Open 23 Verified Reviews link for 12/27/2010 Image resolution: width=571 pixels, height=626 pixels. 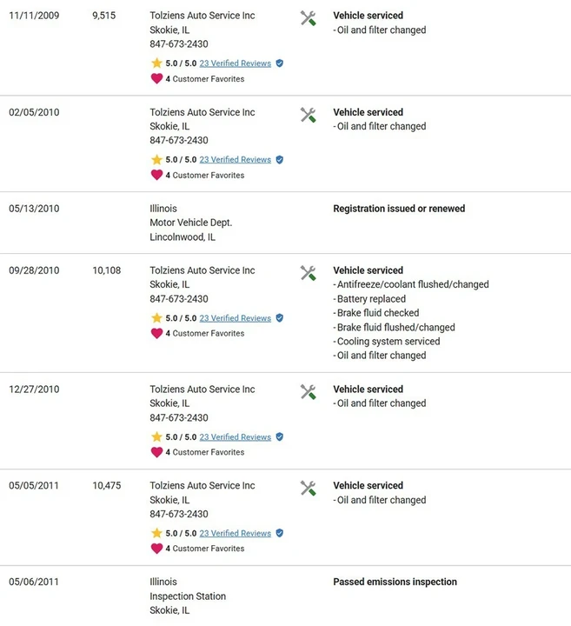click(235, 437)
